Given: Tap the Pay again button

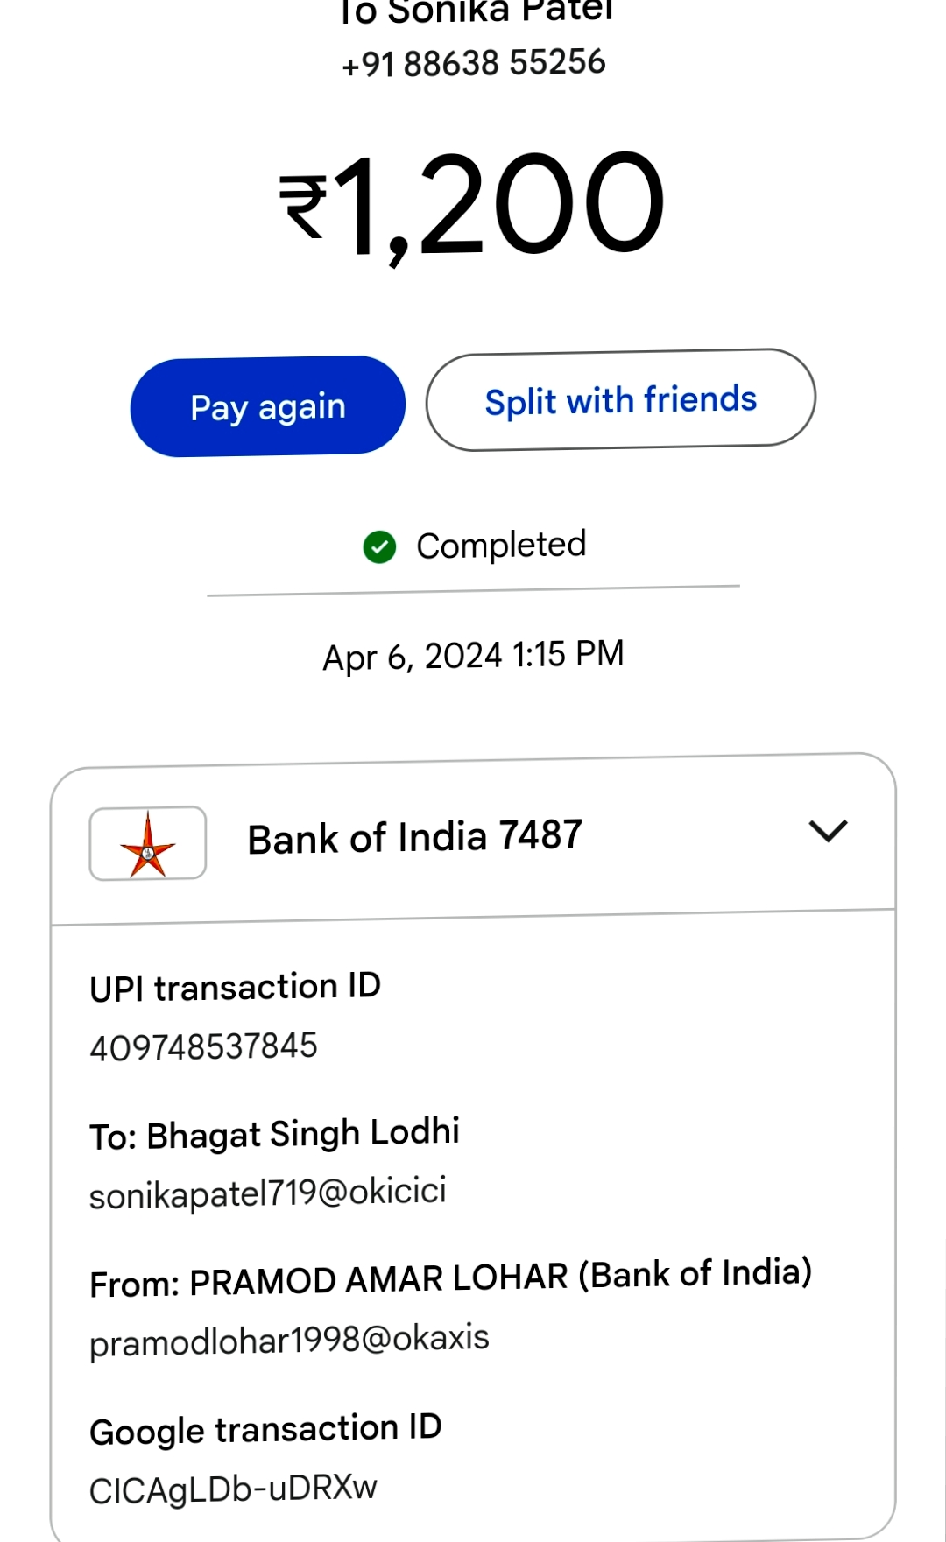Looking at the screenshot, I should 268,406.
